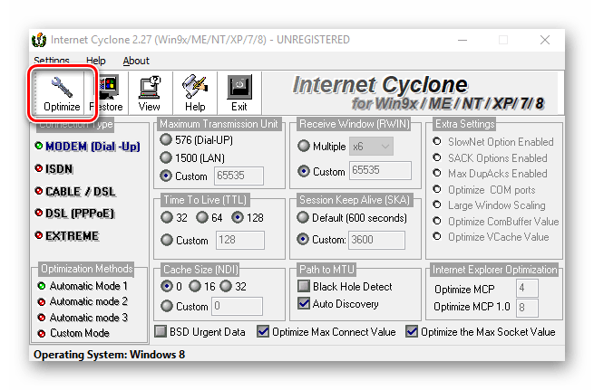
Task: Open the View computer icon
Action: 150,87
